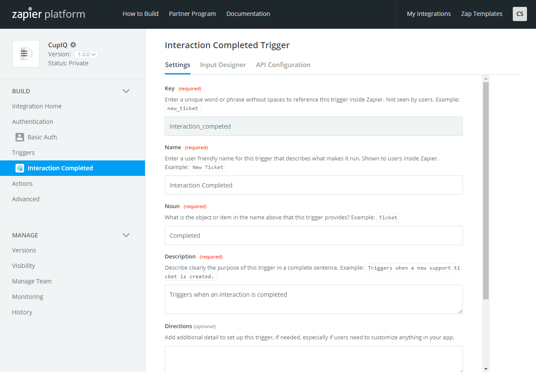The image size is (536, 372).
Task: Open Manage Team page
Action: click(32, 281)
